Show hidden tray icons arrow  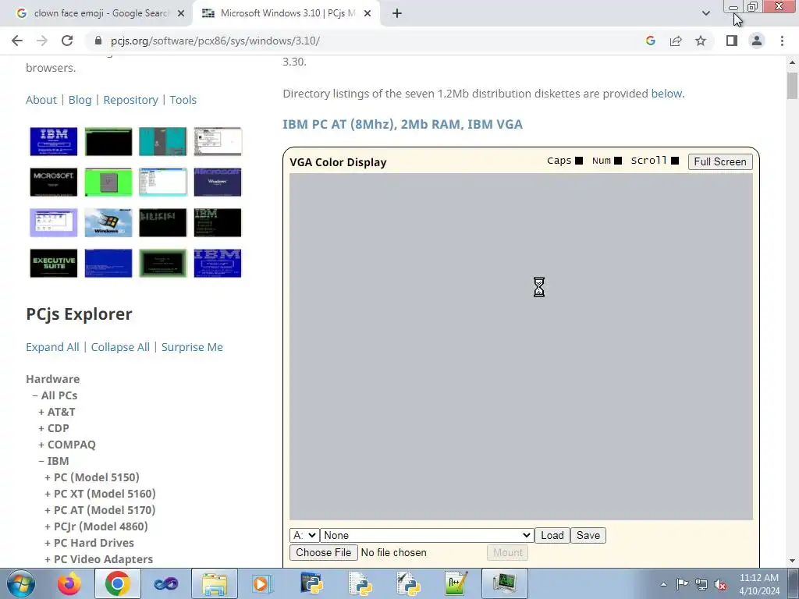pyautogui.click(x=663, y=584)
